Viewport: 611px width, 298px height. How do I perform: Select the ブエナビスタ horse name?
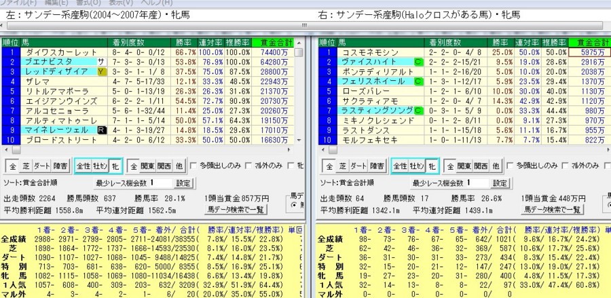pos(49,62)
